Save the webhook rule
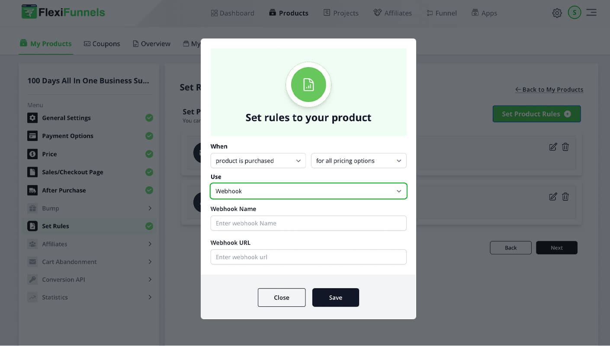The image size is (610, 346). 335,298
